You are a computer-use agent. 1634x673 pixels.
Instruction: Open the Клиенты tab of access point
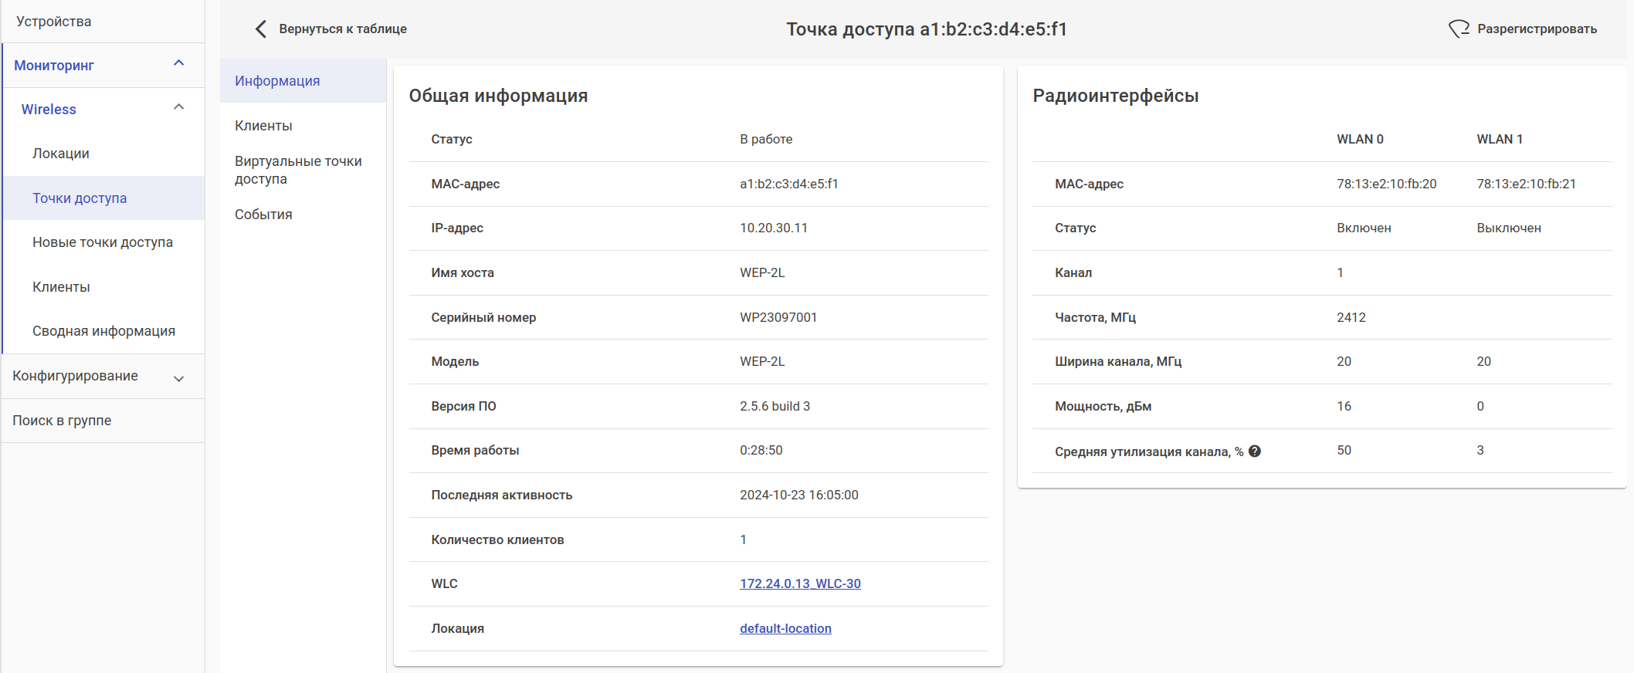263,126
